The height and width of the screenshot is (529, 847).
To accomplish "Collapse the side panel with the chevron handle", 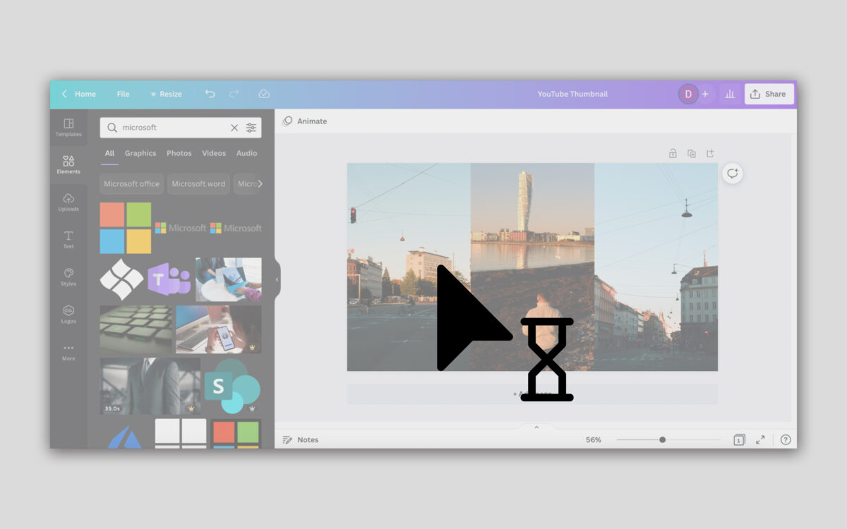I will tap(277, 280).
